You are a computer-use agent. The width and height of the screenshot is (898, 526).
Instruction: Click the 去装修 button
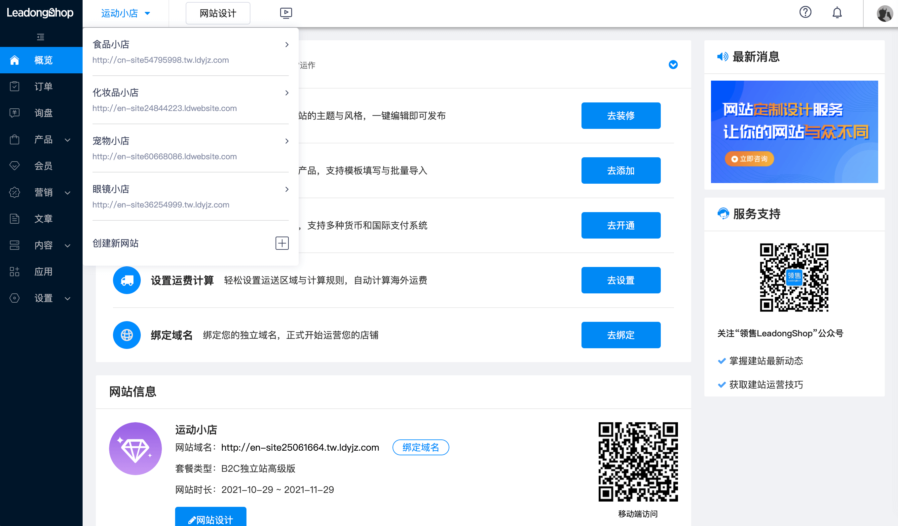coord(621,115)
